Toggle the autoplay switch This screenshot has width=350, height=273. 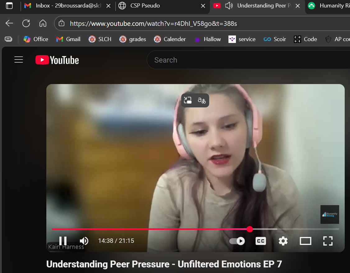237,241
